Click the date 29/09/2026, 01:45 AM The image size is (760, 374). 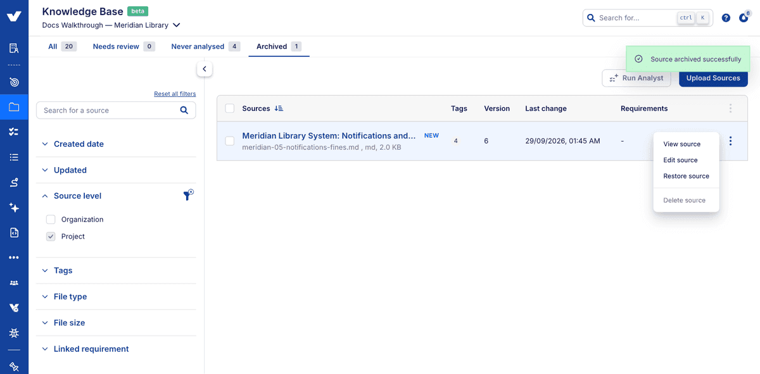pos(562,140)
